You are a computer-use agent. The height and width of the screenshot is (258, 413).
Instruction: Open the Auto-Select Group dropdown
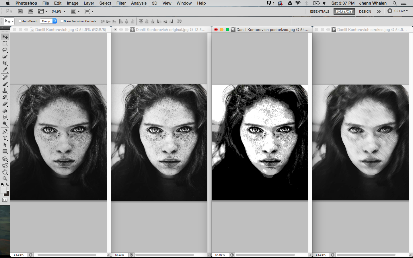pos(48,21)
